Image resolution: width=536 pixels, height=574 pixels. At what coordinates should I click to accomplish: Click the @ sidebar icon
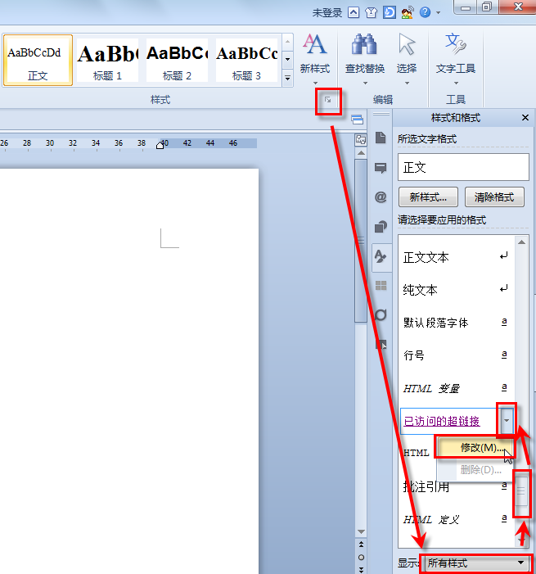381,197
